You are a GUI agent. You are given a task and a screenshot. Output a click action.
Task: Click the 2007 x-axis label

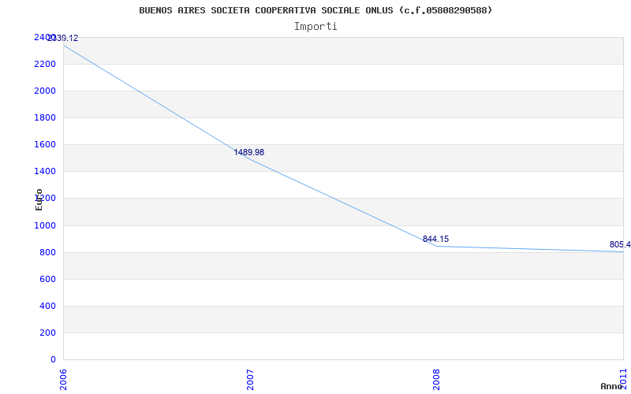[x=250, y=380]
